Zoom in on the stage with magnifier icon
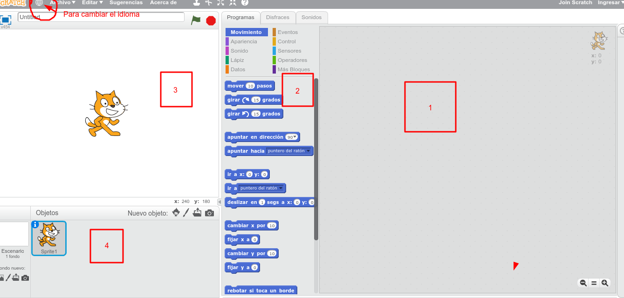624x298 pixels. [605, 283]
